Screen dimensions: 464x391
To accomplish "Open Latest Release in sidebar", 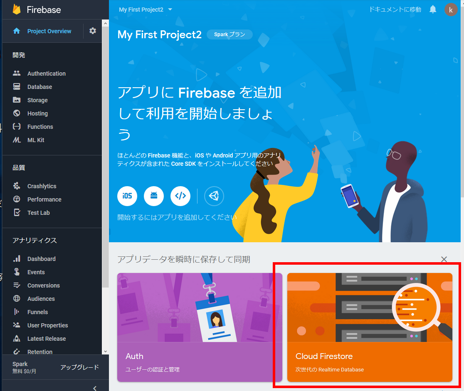I will click(x=47, y=339).
